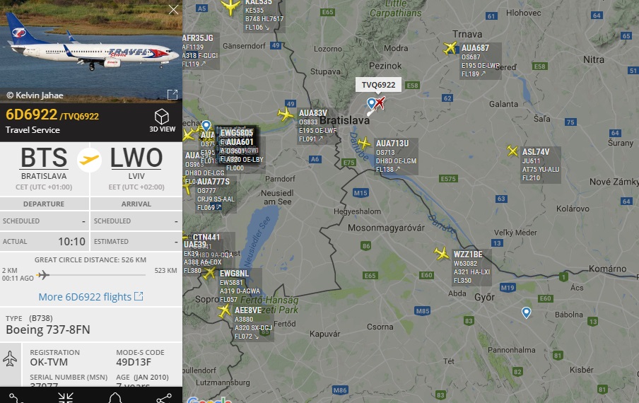Click the More 6D6922 flights link
The width and height of the screenshot is (639, 403).
click(x=90, y=297)
